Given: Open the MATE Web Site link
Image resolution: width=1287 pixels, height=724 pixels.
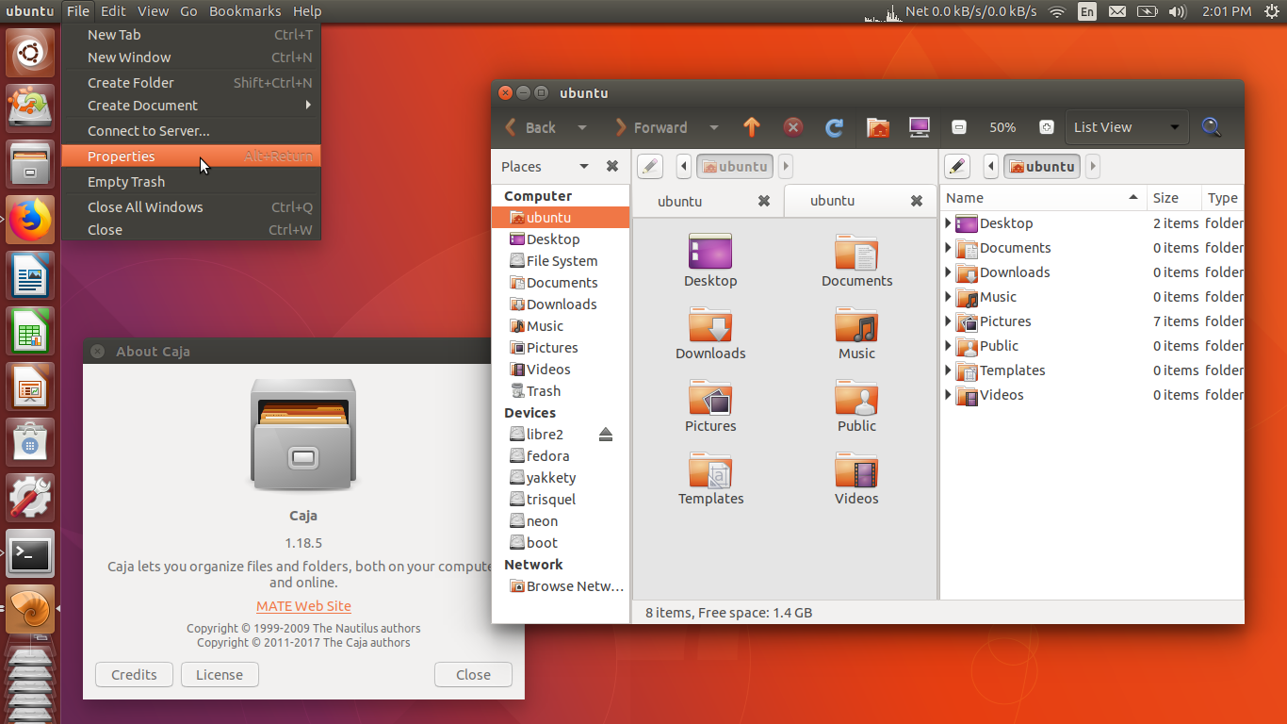Looking at the screenshot, I should click(303, 606).
